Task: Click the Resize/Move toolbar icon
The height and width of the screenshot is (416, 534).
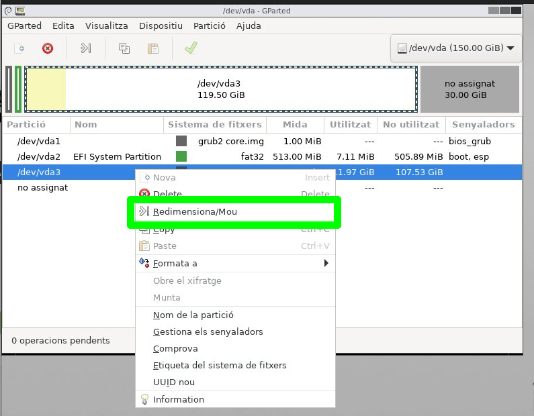Action: click(x=85, y=48)
